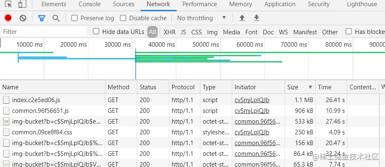Open the Performance tab
Screen dimensions: 385x167
[x=200, y=4]
